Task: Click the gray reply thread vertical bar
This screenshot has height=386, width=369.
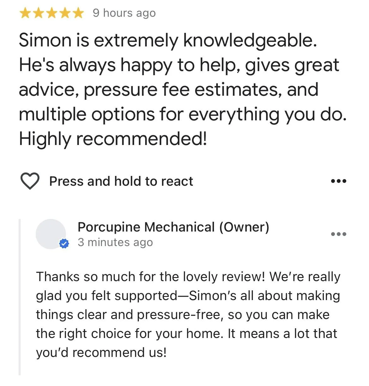Action: (20, 297)
